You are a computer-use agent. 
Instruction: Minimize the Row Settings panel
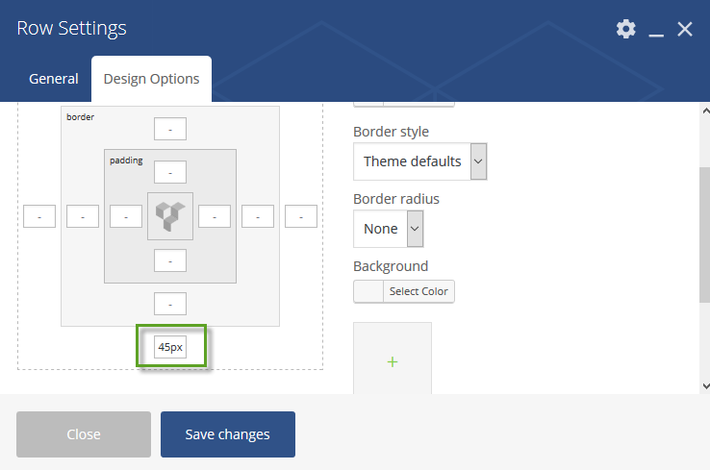[x=656, y=30]
